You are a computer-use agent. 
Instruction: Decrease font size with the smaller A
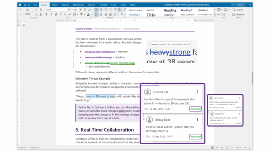[x=89, y=10]
